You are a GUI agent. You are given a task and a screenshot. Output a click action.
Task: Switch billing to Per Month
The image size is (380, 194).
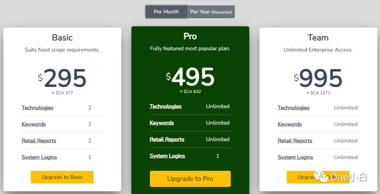click(x=166, y=12)
